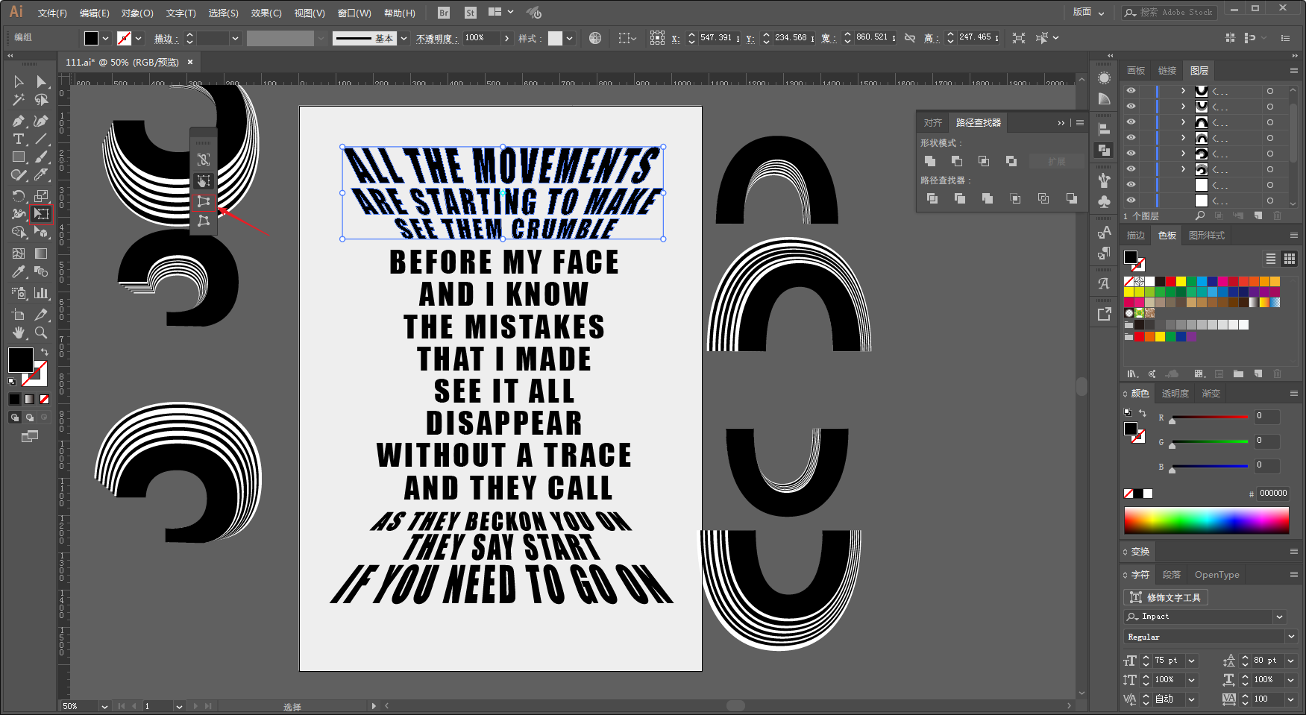1306x715 pixels.
Task: Open the 效果(C) menu
Action: click(x=266, y=13)
